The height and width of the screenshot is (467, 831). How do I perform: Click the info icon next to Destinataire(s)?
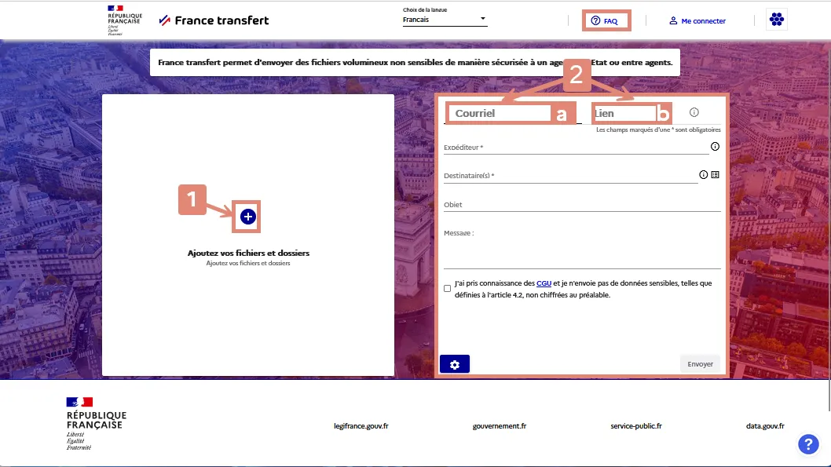703,175
